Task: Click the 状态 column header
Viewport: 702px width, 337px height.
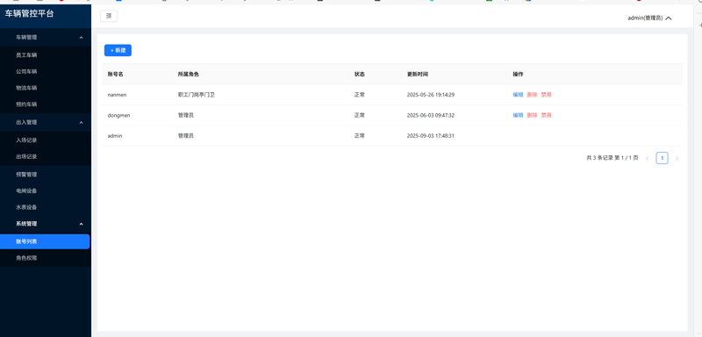Action: 360,75
